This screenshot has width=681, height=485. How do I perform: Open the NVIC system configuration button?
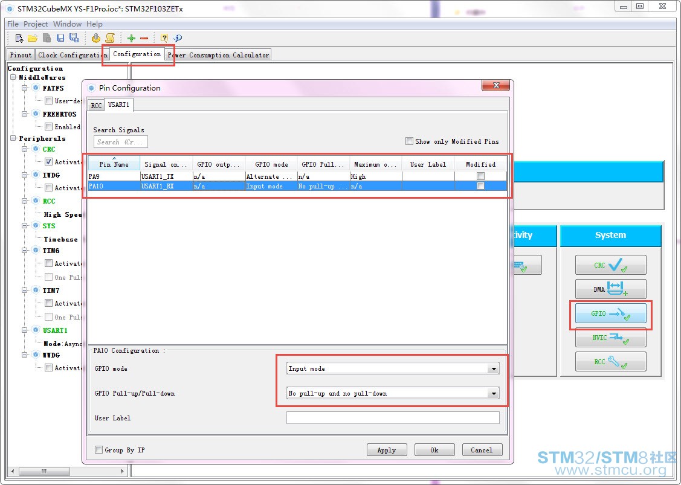[x=611, y=338]
